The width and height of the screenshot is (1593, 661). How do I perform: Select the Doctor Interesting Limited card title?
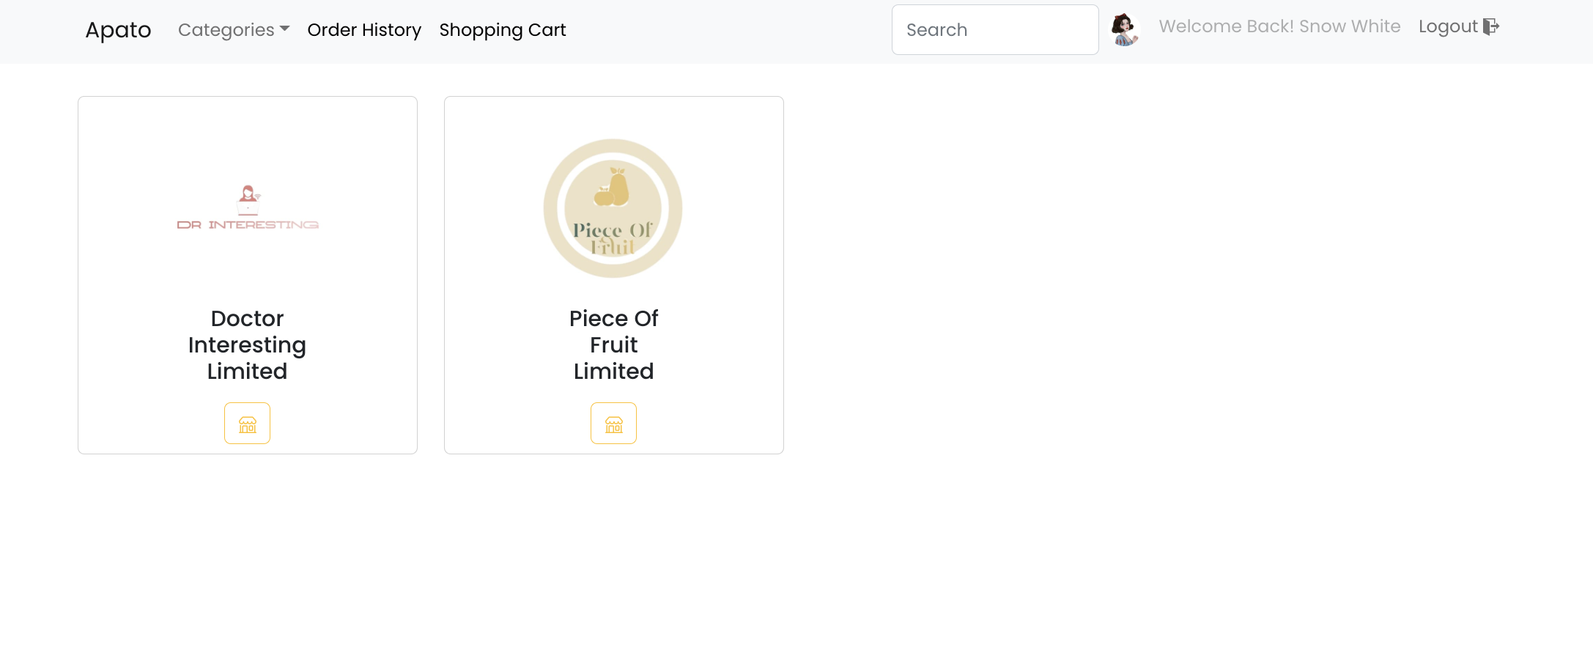click(x=247, y=344)
